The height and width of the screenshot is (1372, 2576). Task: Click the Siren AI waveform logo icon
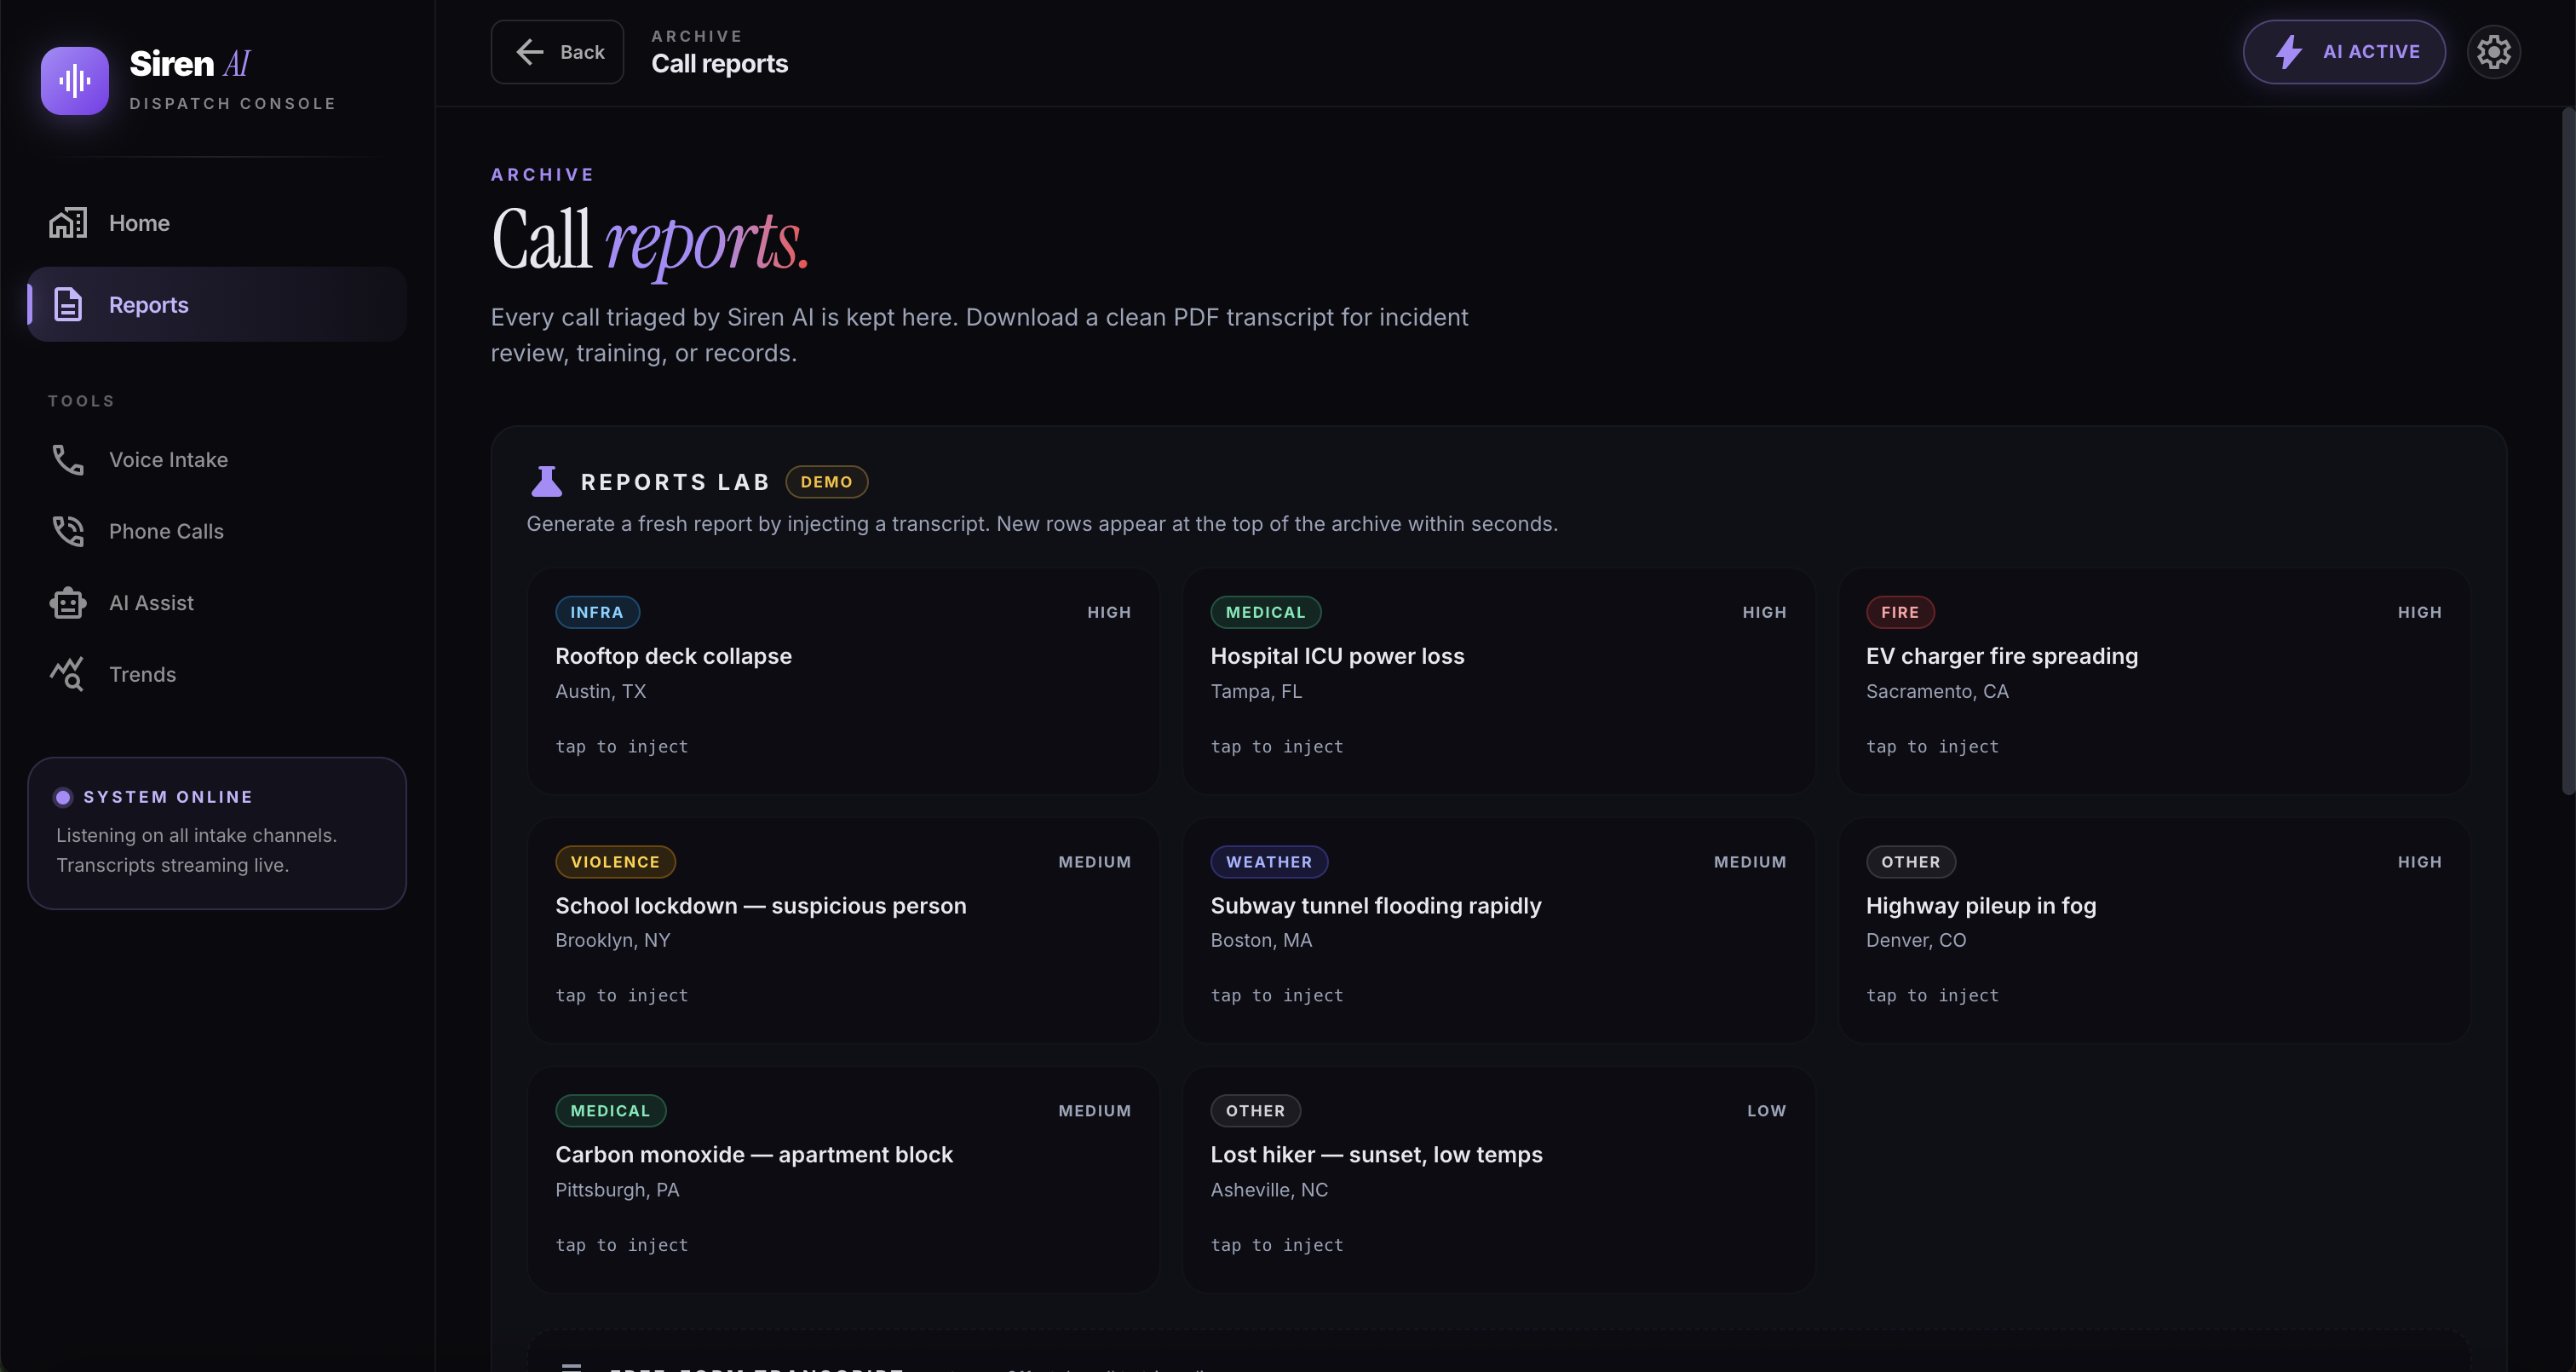(74, 80)
